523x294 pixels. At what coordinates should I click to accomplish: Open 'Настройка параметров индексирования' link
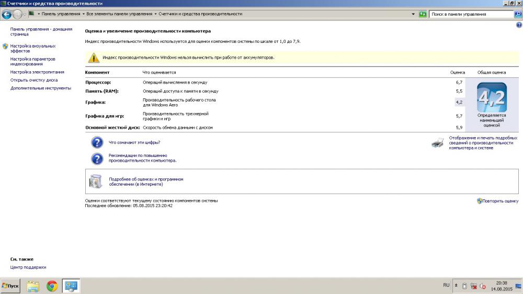(x=32, y=61)
